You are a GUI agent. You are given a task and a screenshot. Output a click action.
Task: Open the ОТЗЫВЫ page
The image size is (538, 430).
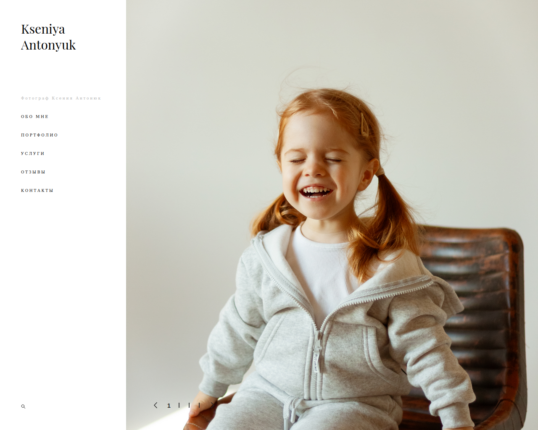(33, 172)
